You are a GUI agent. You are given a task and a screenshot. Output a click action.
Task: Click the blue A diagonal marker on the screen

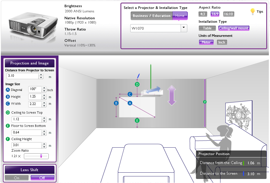click(130, 103)
